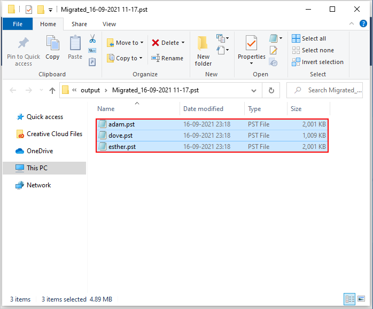373x309 pixels.
Task: Click the Copy path icon
Action: tap(92, 50)
